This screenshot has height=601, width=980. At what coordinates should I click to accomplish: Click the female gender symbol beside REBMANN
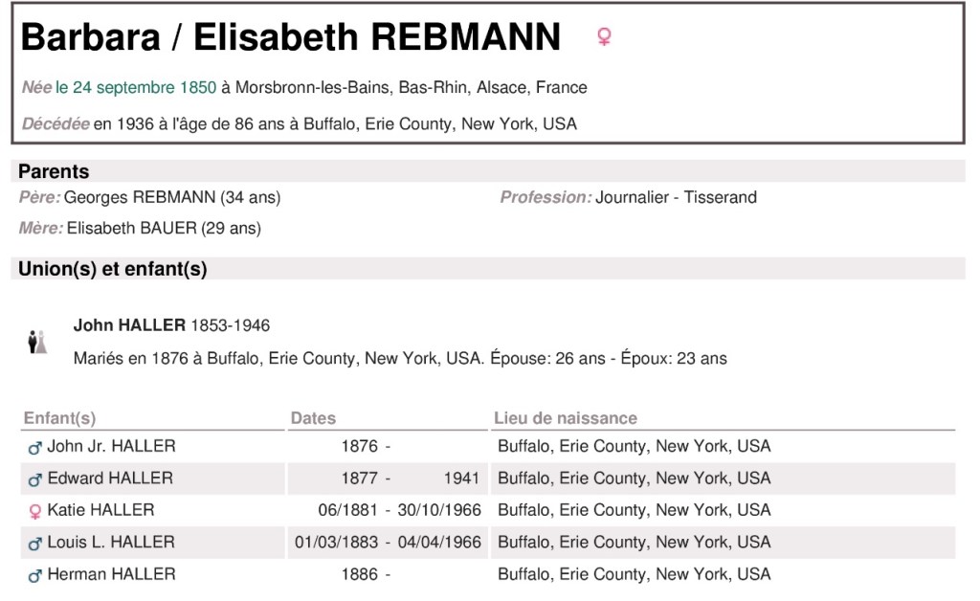[604, 37]
